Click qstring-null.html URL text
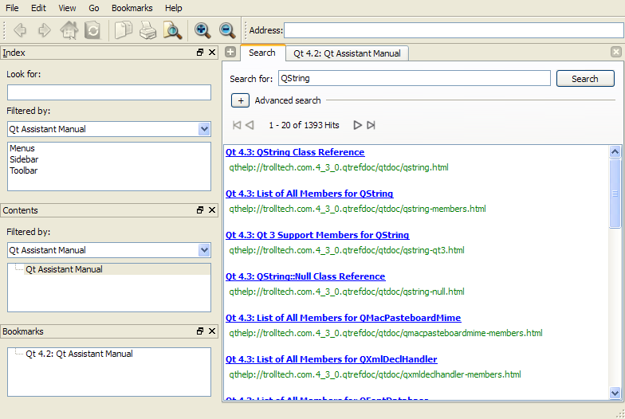 pyautogui.click(x=347, y=292)
